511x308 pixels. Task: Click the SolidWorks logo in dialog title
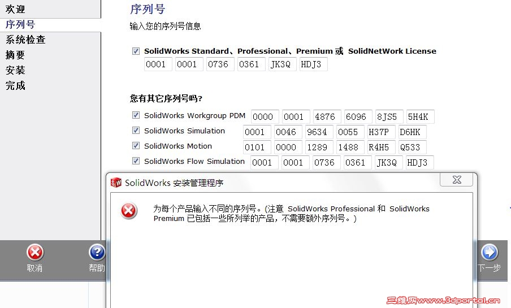tap(116, 183)
